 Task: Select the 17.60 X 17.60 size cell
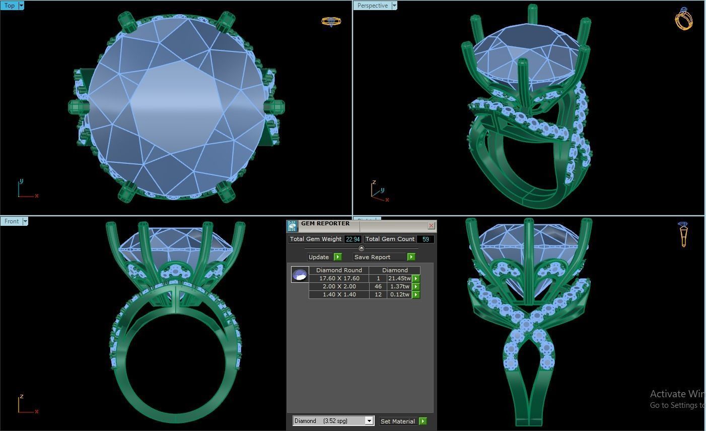pyautogui.click(x=339, y=278)
